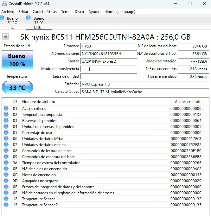Click the status orb for Tiempos de espera del controlador
The image size is (211, 216).
[6, 163]
